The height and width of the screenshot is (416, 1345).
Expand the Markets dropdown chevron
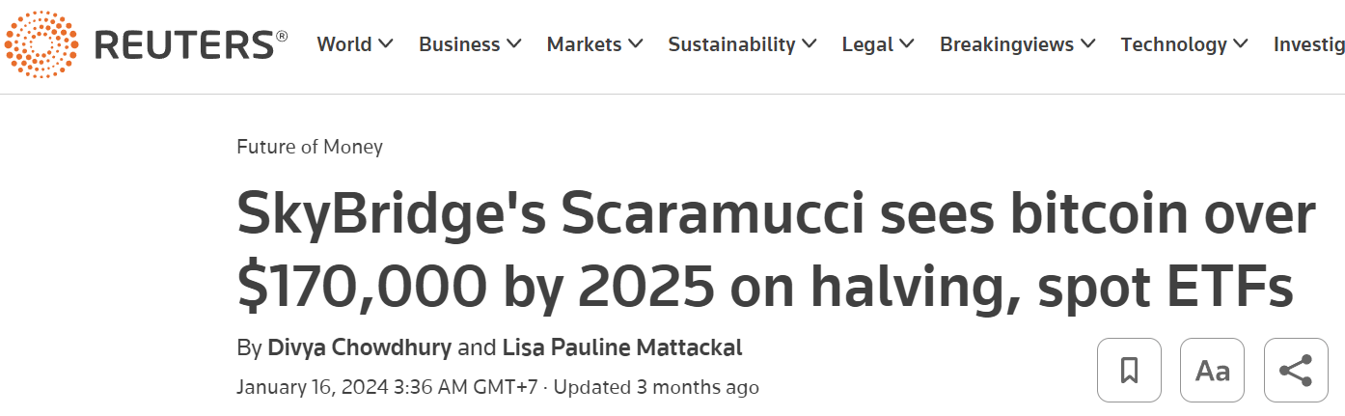[x=636, y=44]
